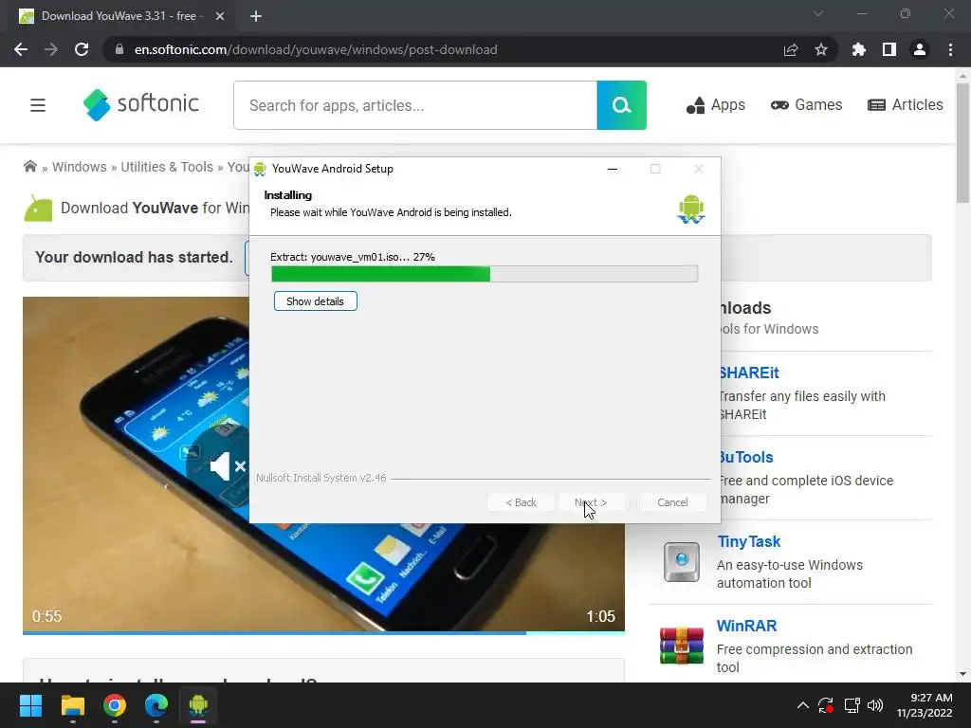Screen dimensions: 971x728
Task: Click the video progress bar
Action: coord(323,632)
